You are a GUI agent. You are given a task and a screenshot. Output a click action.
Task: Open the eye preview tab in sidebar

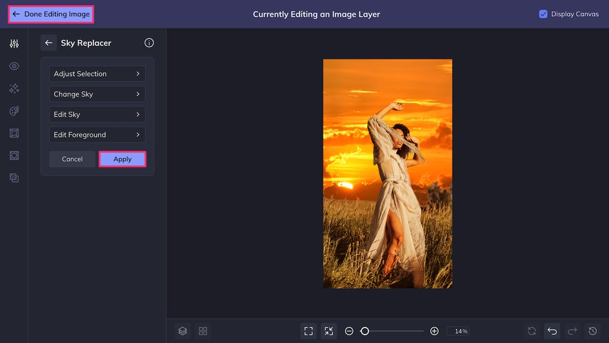point(14,66)
